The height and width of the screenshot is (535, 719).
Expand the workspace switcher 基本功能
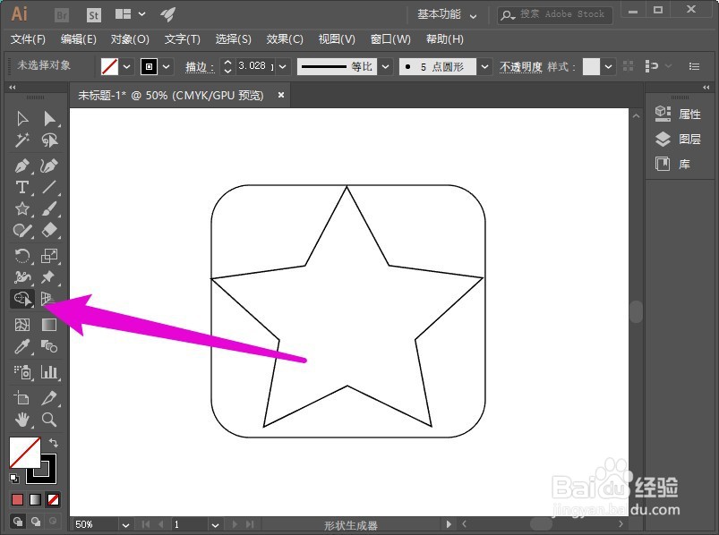coord(447,14)
